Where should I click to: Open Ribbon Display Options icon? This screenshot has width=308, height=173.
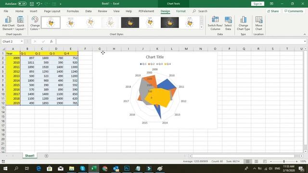[271, 4]
